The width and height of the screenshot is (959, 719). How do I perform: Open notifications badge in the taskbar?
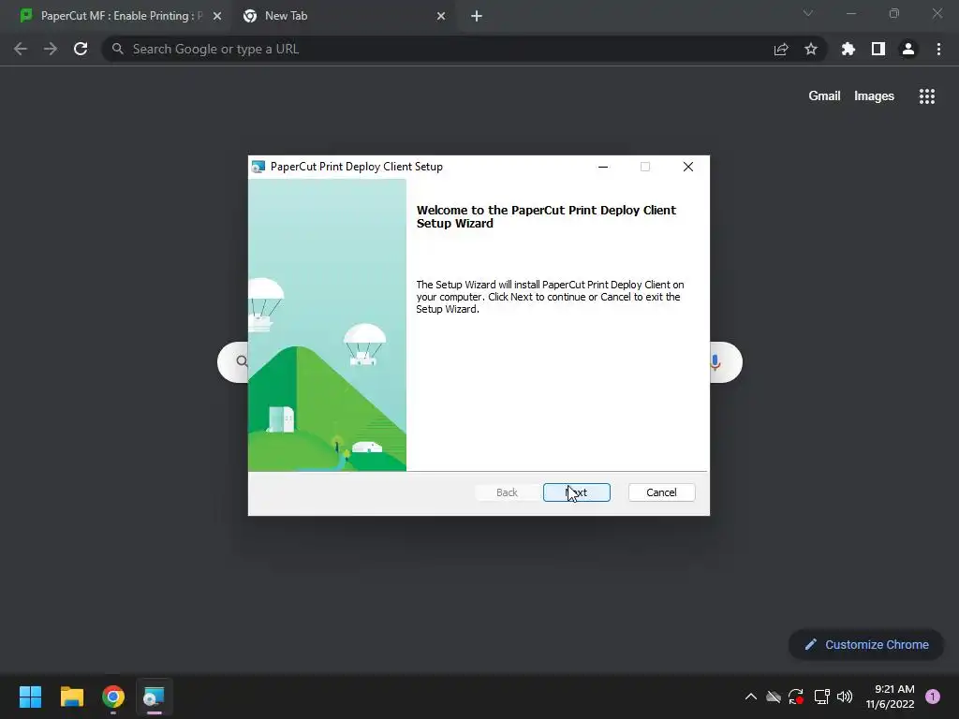[933, 697]
